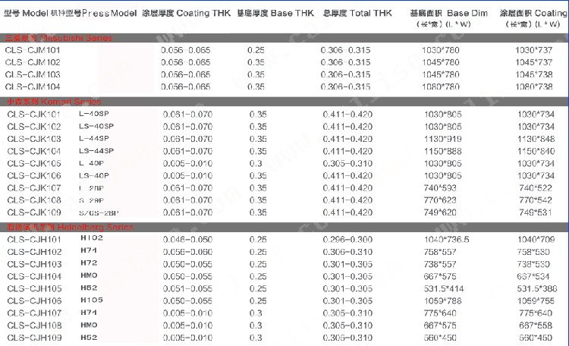Click the CLS-CJM102 model cell
Viewport: 569px width, 346px height.
point(33,62)
